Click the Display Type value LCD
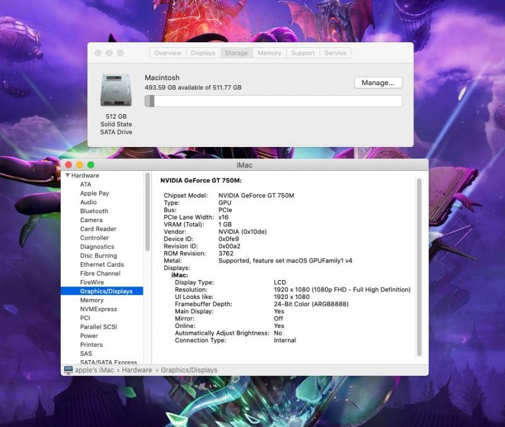 point(280,282)
